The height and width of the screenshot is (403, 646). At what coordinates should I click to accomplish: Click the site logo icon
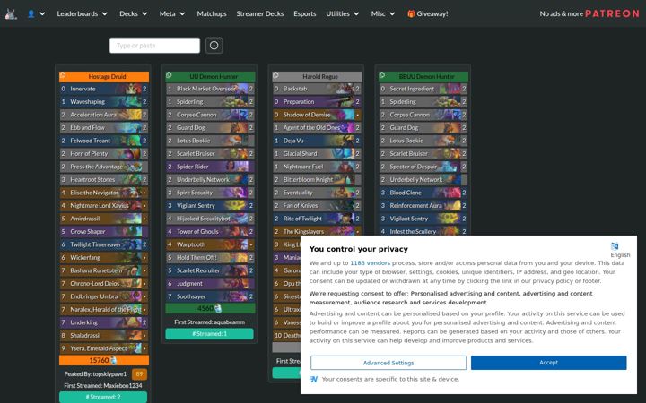click(x=11, y=13)
